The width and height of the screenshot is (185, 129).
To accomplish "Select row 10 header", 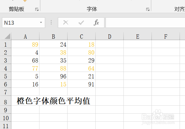I will coord(6,118).
